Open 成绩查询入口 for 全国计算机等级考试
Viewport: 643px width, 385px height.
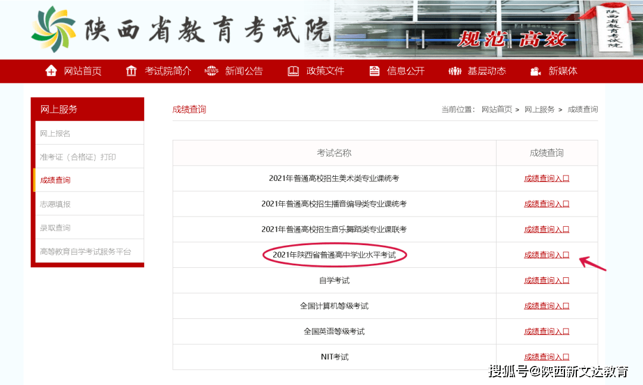[x=547, y=305]
